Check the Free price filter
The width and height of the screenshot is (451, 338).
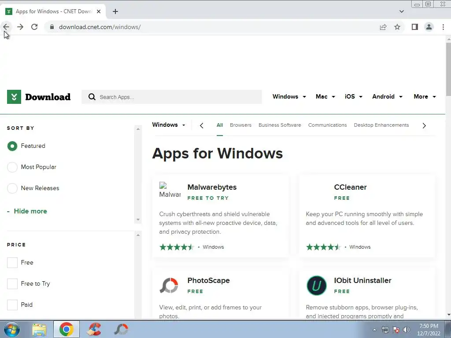[x=12, y=262]
